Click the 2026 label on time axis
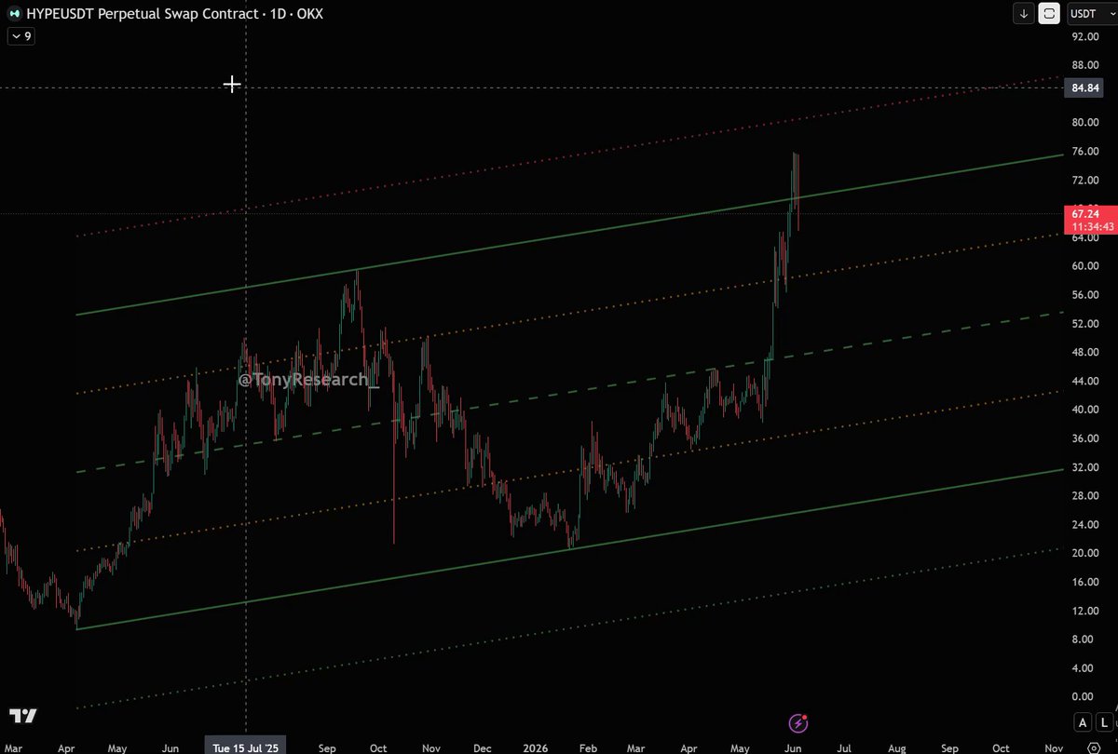 (535, 747)
